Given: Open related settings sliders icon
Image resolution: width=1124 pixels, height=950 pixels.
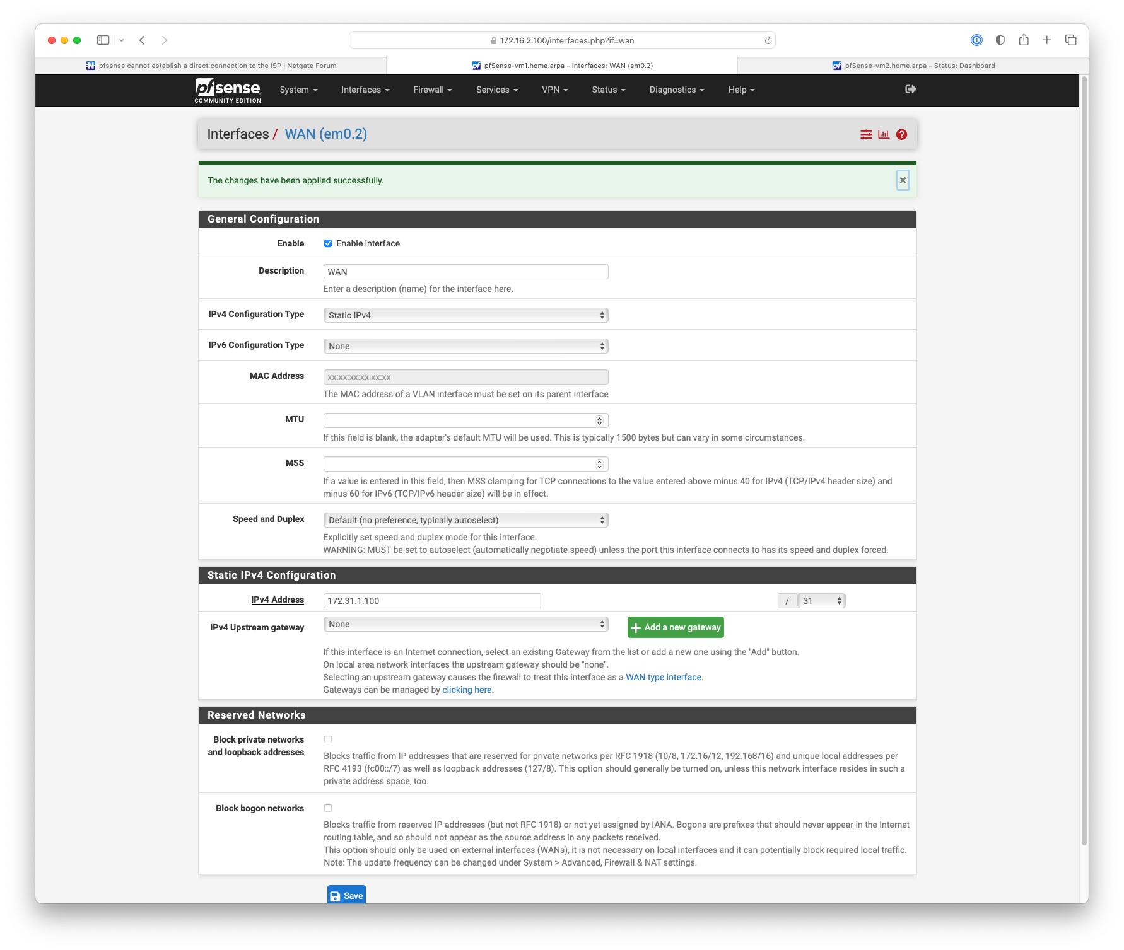Looking at the screenshot, I should (866, 134).
